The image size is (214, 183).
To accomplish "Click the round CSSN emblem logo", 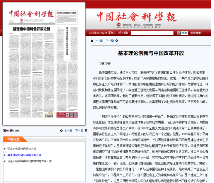I will click(119, 25).
